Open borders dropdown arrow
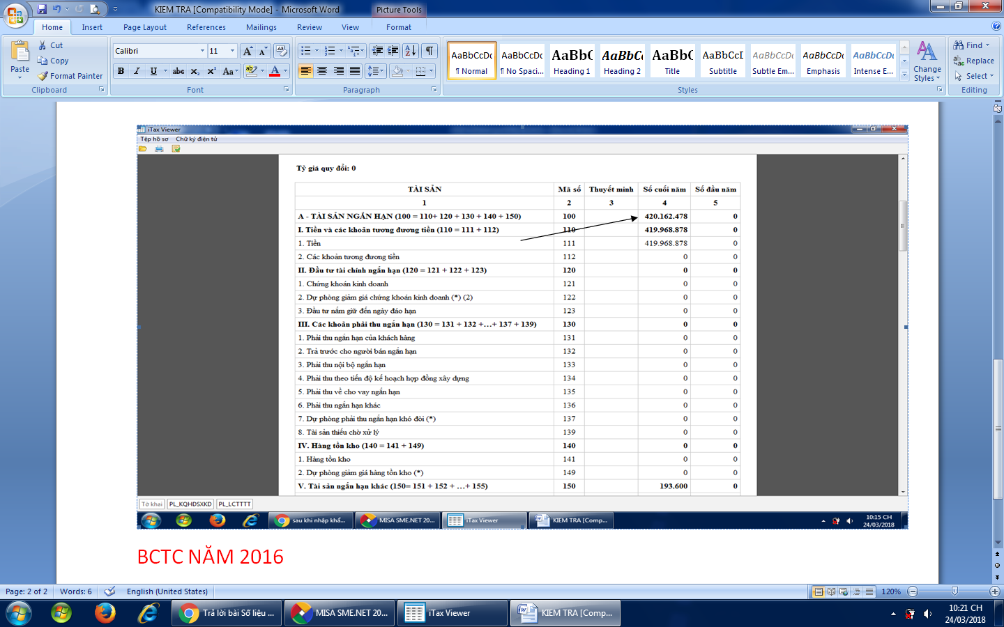The image size is (1004, 627). click(x=432, y=71)
